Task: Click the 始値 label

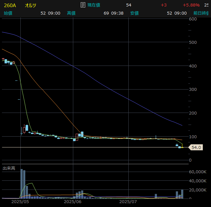Action: click(x=8, y=13)
